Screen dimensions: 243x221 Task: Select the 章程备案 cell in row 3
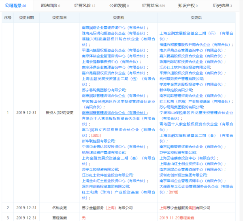coord(60,218)
